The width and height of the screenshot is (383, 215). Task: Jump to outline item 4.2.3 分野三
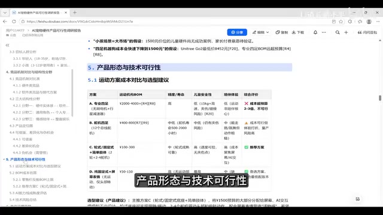(41, 119)
